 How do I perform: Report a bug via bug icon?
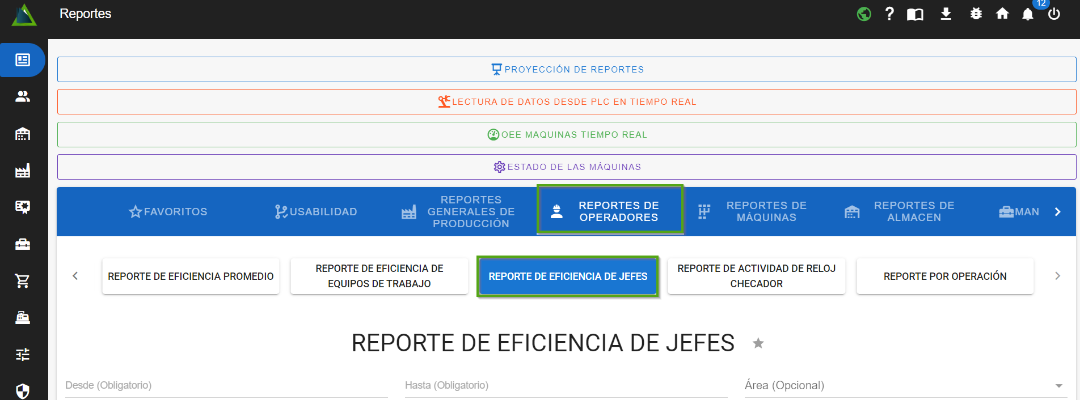point(976,14)
